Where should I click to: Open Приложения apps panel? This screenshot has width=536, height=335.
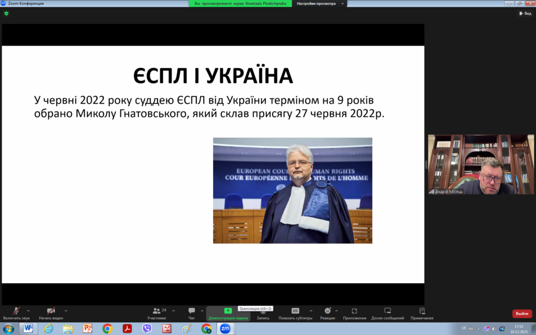[x=354, y=312]
